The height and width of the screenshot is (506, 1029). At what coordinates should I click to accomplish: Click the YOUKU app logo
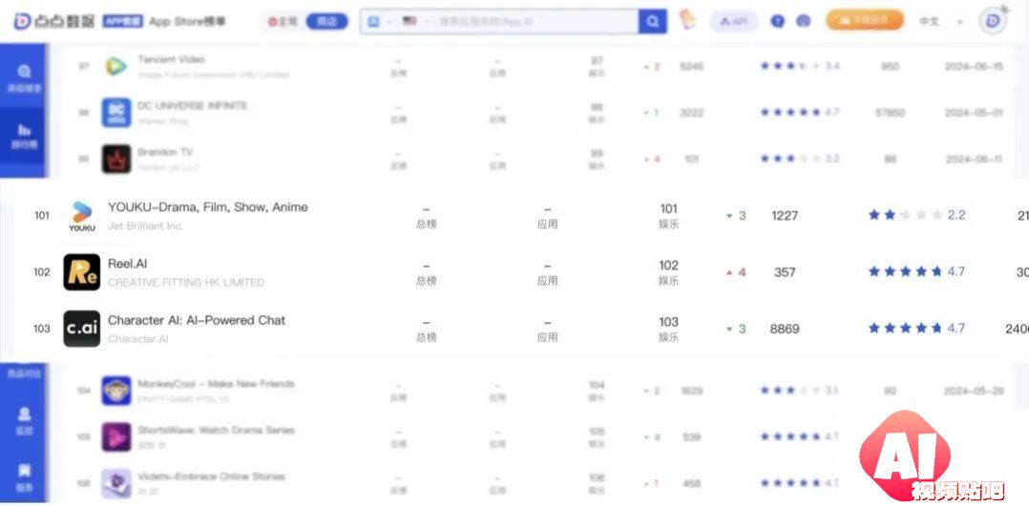pyautogui.click(x=82, y=215)
